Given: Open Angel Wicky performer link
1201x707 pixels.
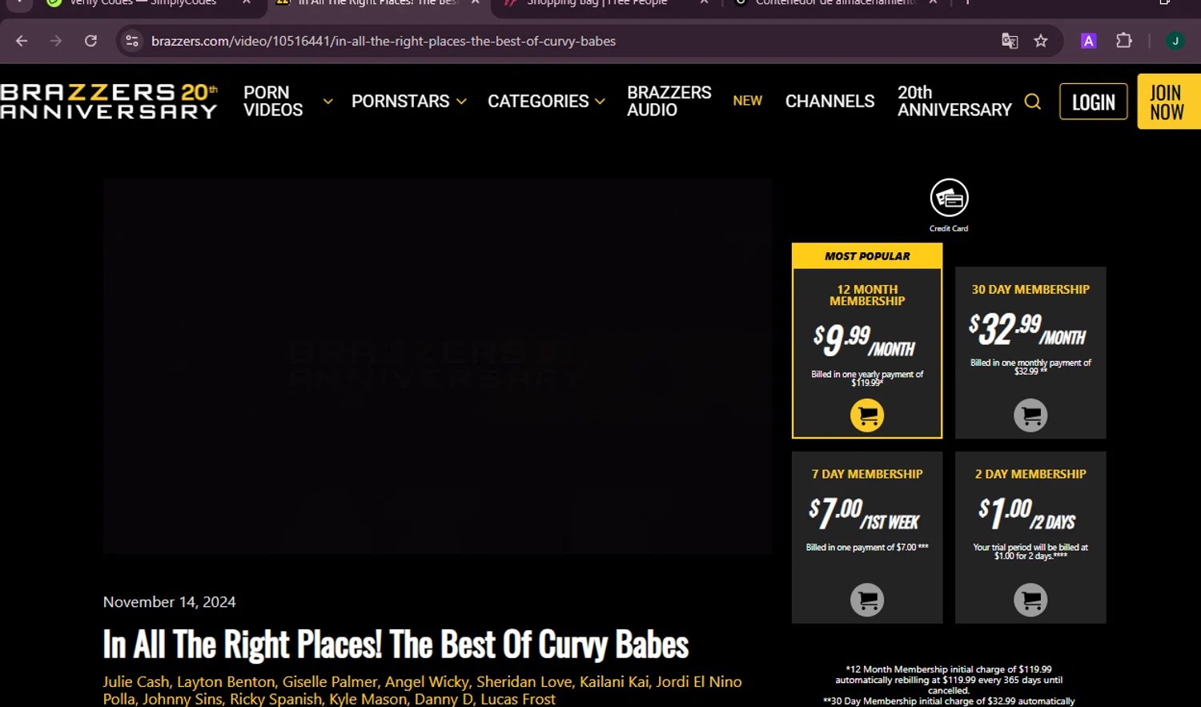Looking at the screenshot, I should 426,681.
